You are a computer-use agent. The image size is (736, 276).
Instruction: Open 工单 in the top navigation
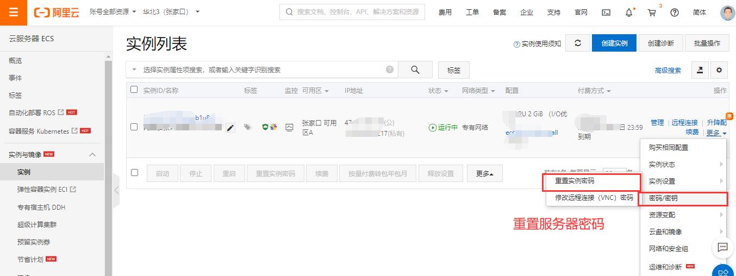(472, 12)
